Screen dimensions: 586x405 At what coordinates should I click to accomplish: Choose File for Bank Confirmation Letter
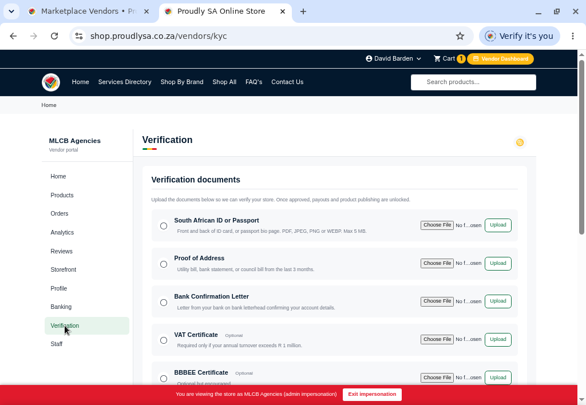coord(437,301)
